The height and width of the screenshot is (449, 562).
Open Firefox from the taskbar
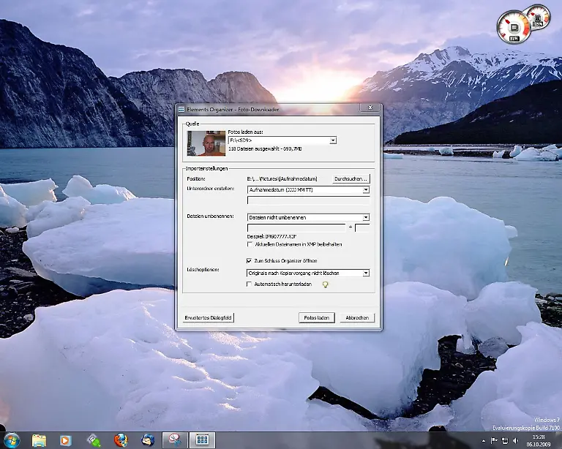pyautogui.click(x=121, y=440)
